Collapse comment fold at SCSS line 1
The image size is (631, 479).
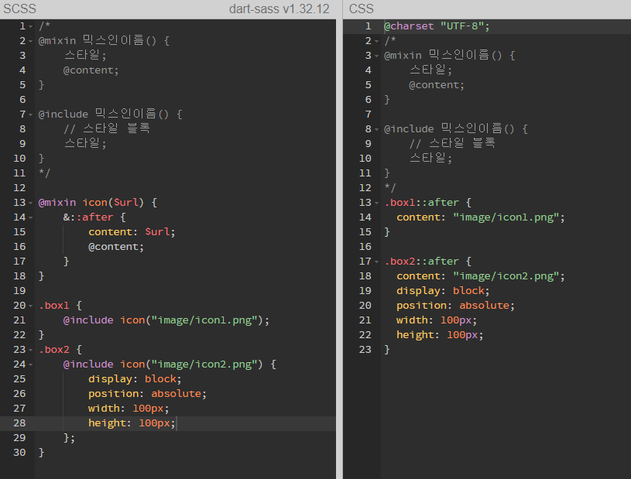tap(31, 26)
